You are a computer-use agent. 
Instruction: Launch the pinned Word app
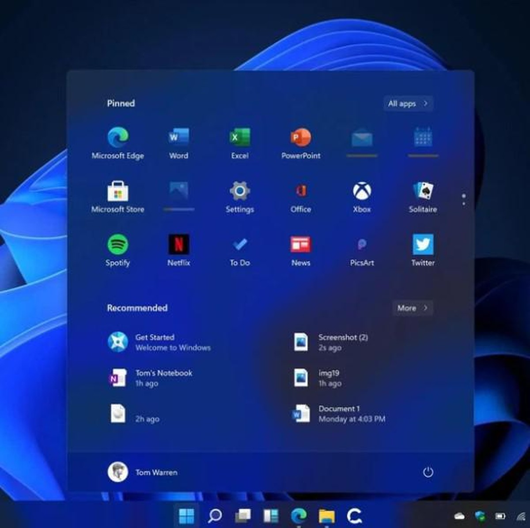[x=178, y=143]
